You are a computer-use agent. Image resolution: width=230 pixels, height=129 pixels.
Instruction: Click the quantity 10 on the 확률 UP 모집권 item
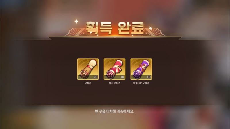149,77
